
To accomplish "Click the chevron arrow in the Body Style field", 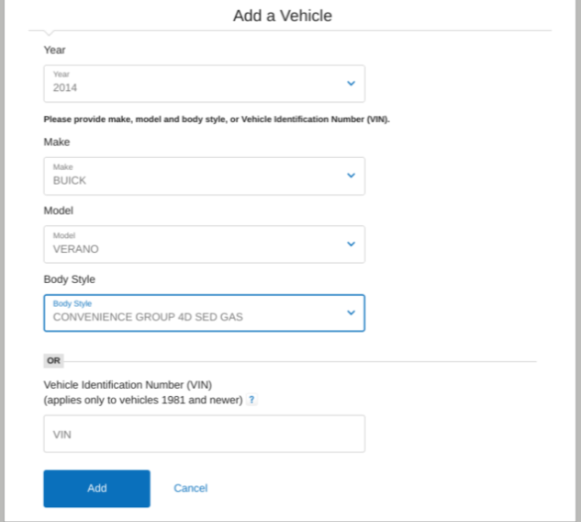I will pyautogui.click(x=351, y=312).
